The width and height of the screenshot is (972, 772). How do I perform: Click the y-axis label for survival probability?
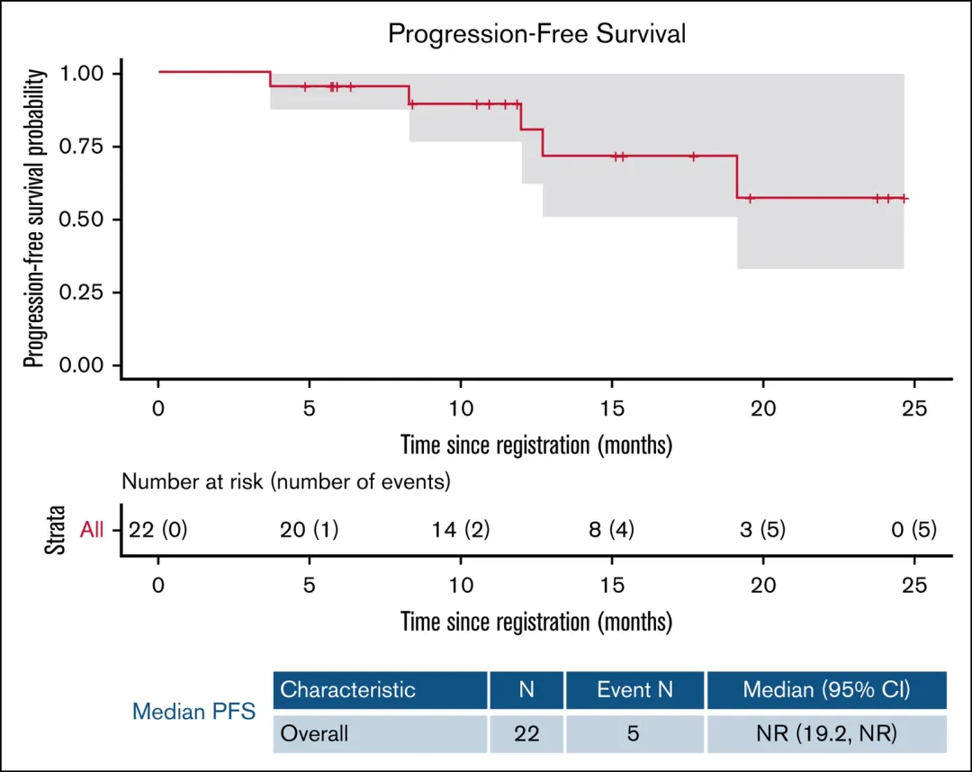coord(34,219)
